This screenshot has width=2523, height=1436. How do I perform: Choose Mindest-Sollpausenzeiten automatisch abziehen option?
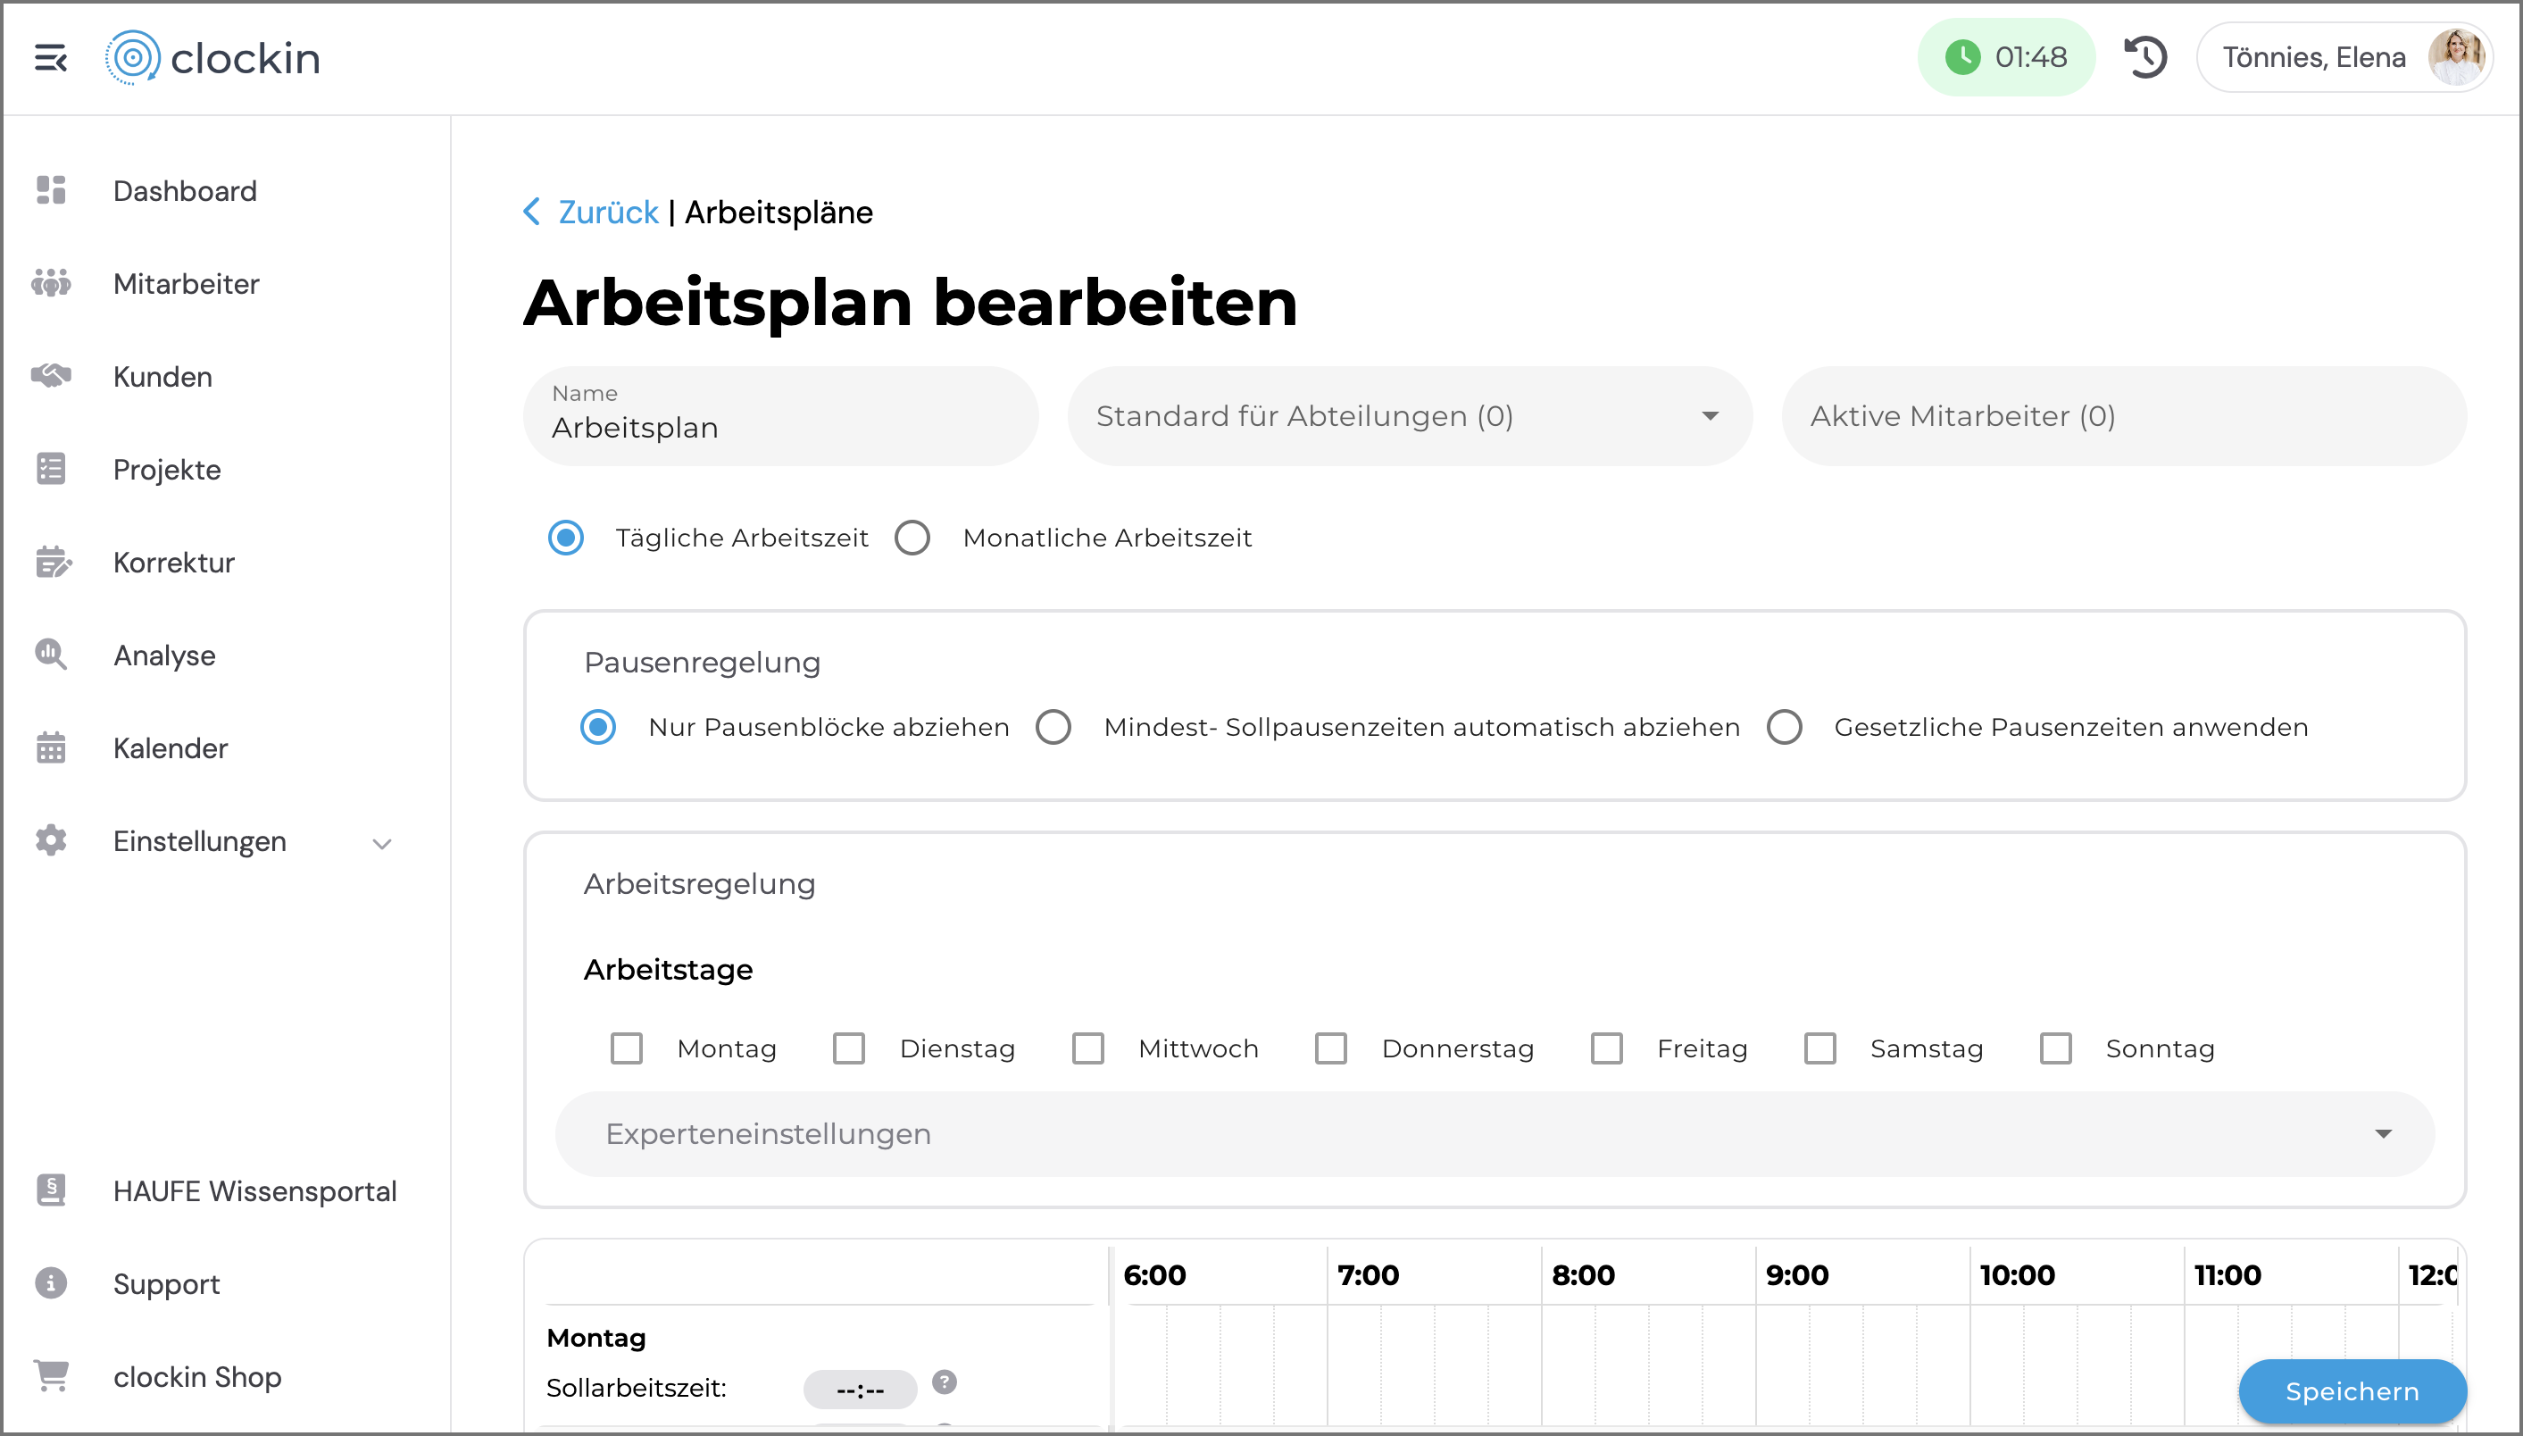point(1053,727)
